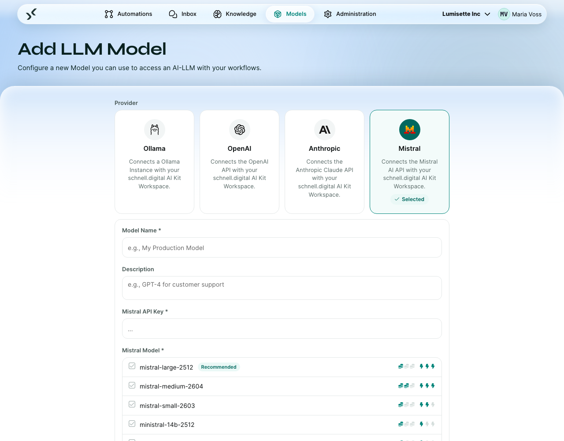Click cost coins icon for mistral-medium-2604
This screenshot has width=564, height=441.
[x=406, y=386]
